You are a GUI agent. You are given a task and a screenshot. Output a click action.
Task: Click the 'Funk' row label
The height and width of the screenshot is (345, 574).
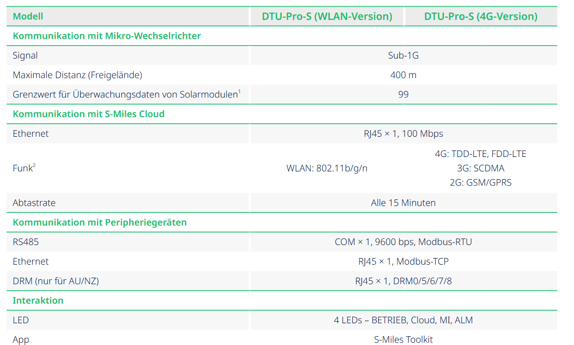24,168
